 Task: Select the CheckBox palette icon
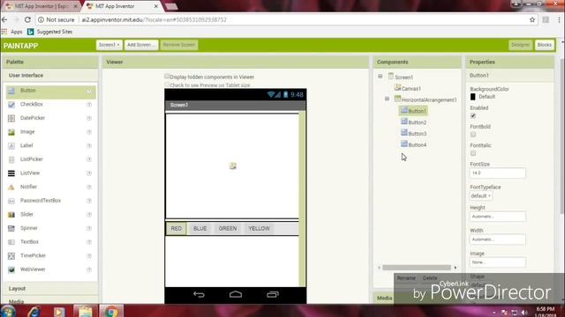point(11,104)
